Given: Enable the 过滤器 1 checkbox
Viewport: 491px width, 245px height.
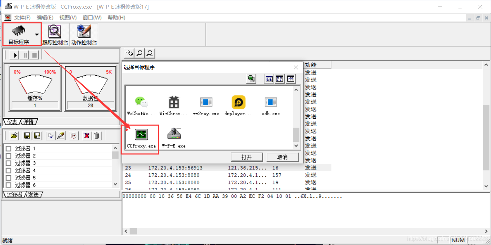Looking at the screenshot, I should coord(8,149).
